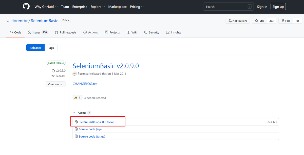Viewport: 304px width, 155px height.
Task: Focus the GitHub Search field
Action: coord(228,7)
